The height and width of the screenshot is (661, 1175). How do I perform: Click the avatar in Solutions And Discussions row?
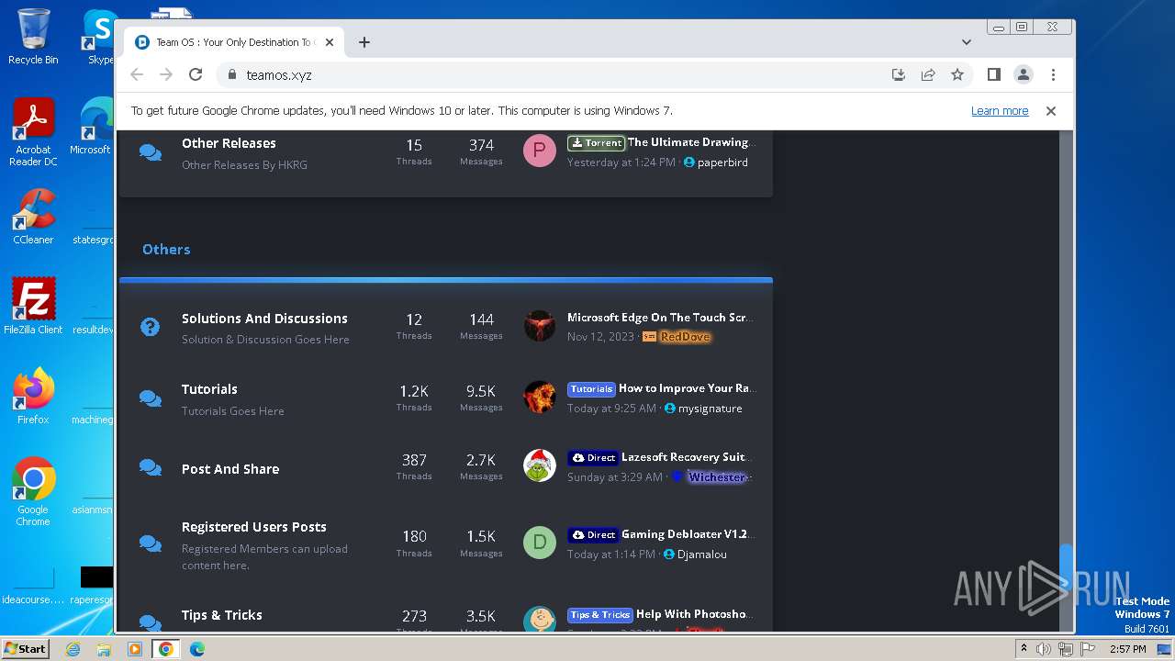540,326
